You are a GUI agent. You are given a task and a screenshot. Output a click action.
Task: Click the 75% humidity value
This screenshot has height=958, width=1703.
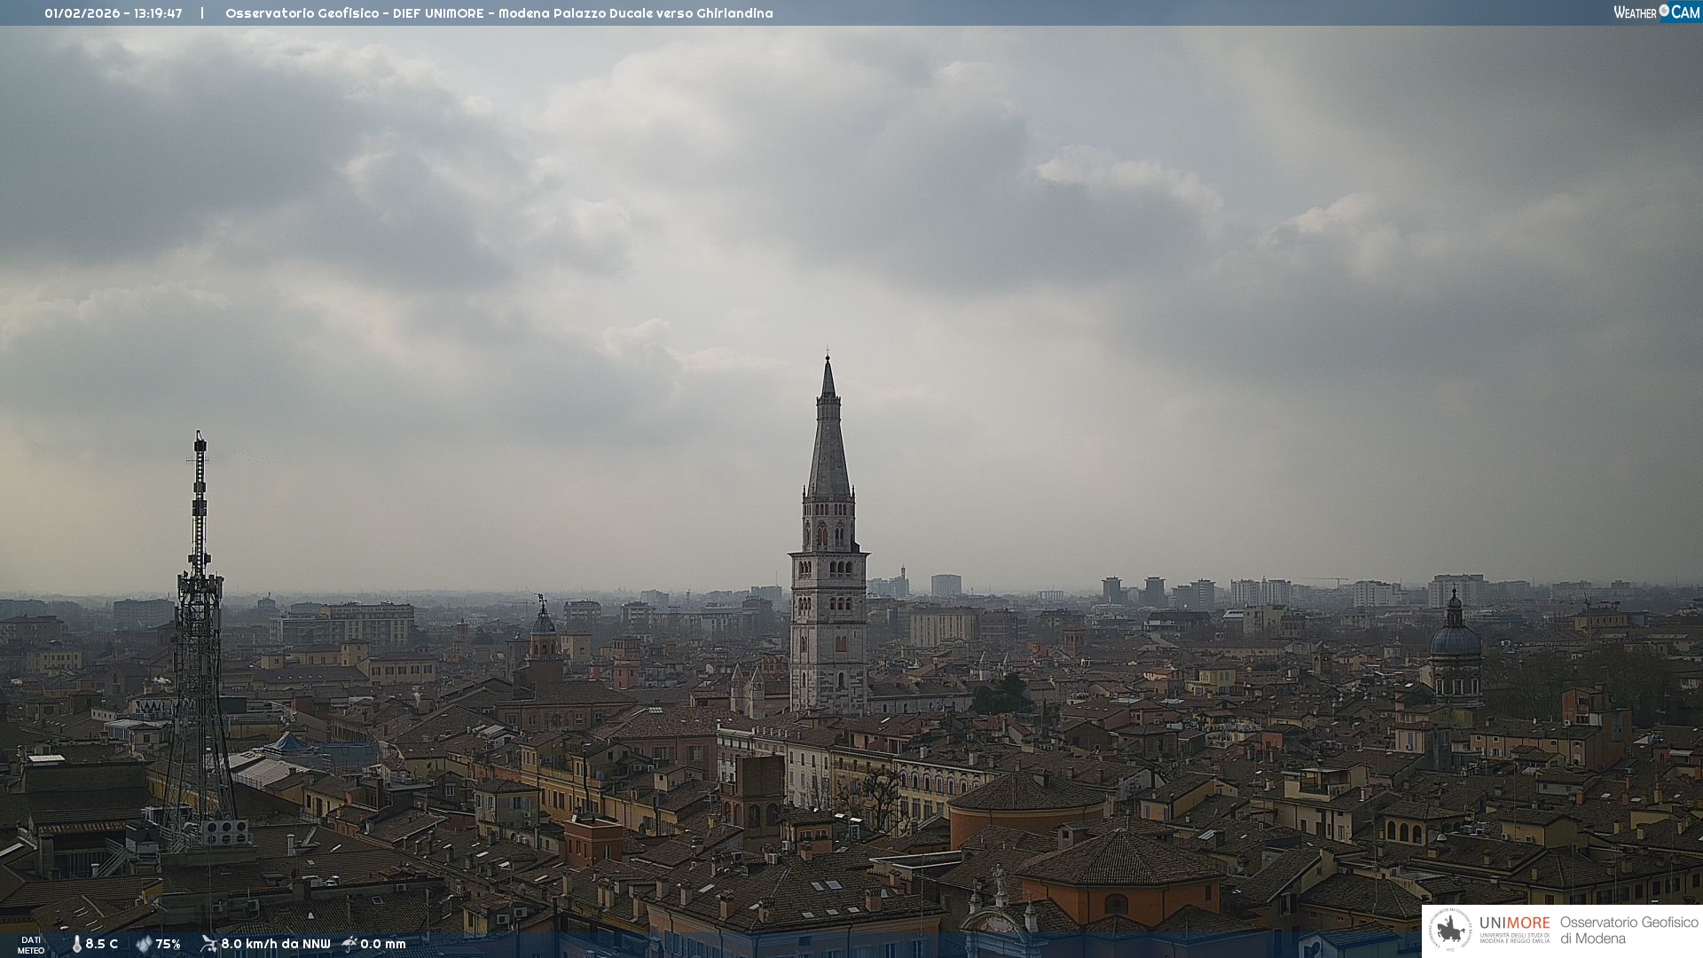pyautogui.click(x=168, y=944)
